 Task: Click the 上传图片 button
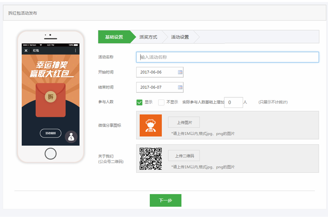184,122
